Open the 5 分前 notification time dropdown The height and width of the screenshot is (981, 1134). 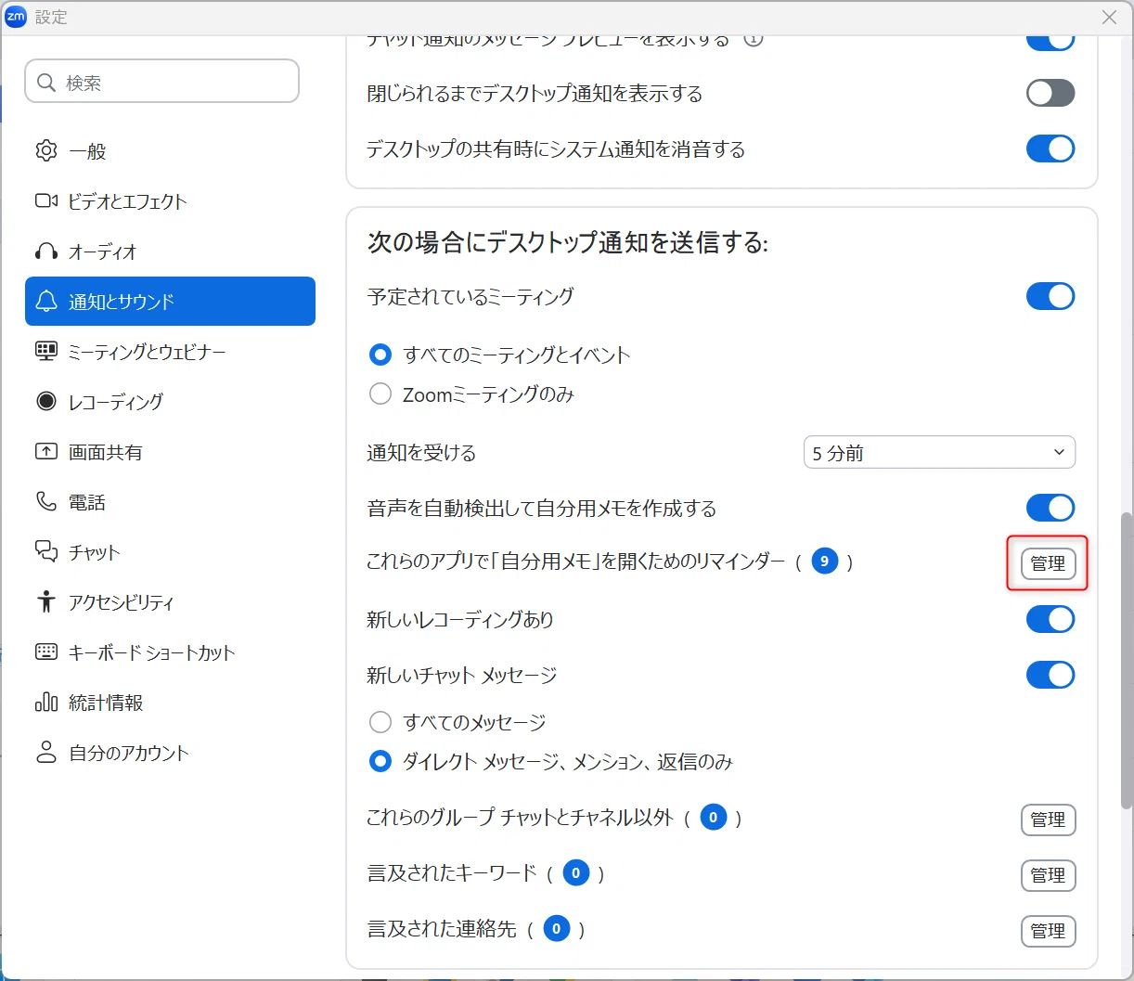(939, 453)
